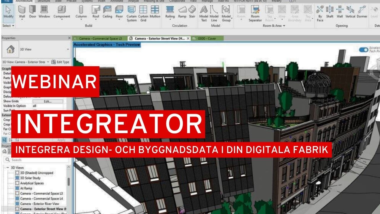Viewport: 380px width, 214px height.
Task: Switch to the G000 - Cover view tab
Action: [207, 38]
